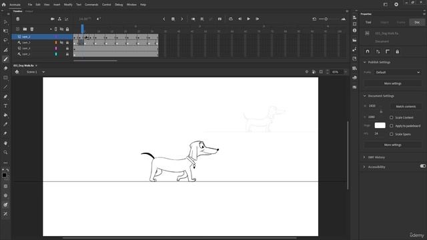Screen dimensions: 427x240
Task: Open the Commands menu
Action: pos(91,5)
